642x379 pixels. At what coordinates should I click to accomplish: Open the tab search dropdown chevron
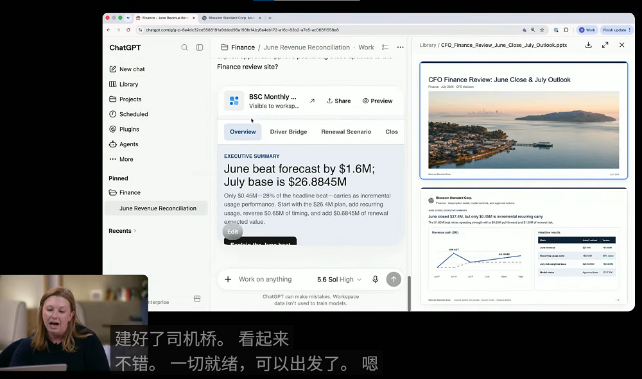coord(128,18)
